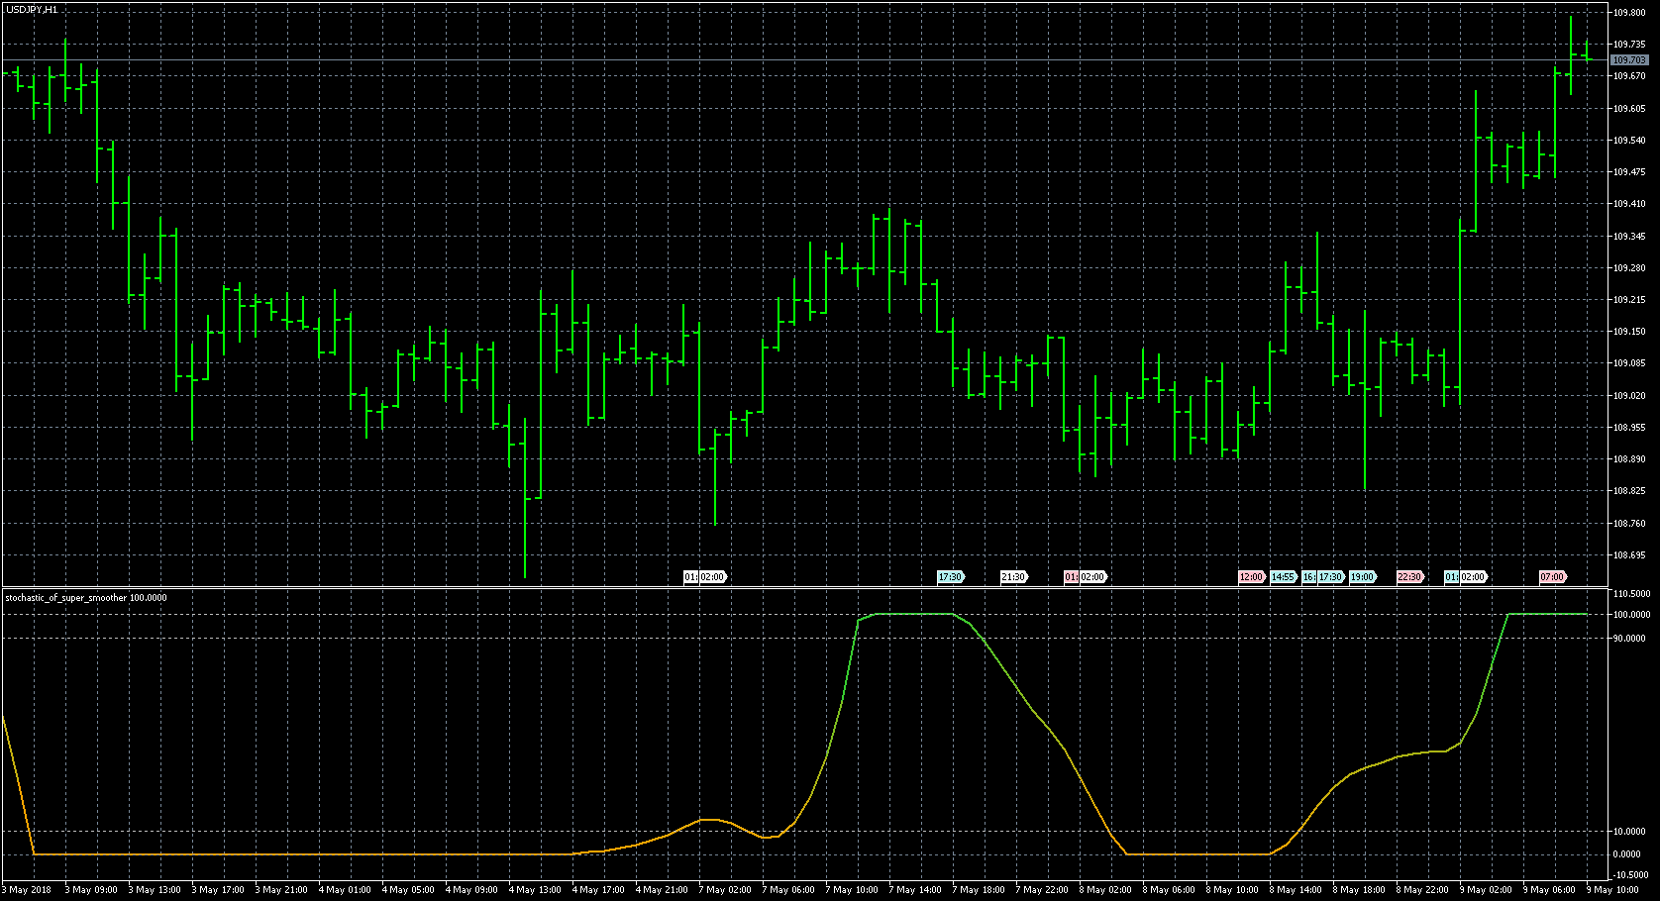Viewport: 1660px width, 901px height.
Task: Open the cyan 14:55 event marker
Action: [1283, 577]
